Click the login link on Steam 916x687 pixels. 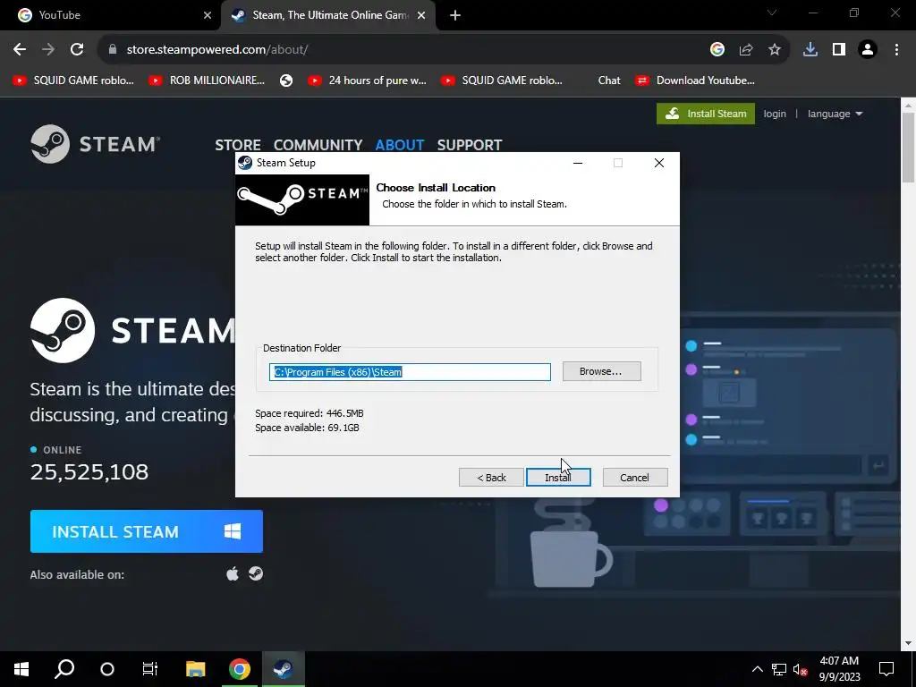775,114
